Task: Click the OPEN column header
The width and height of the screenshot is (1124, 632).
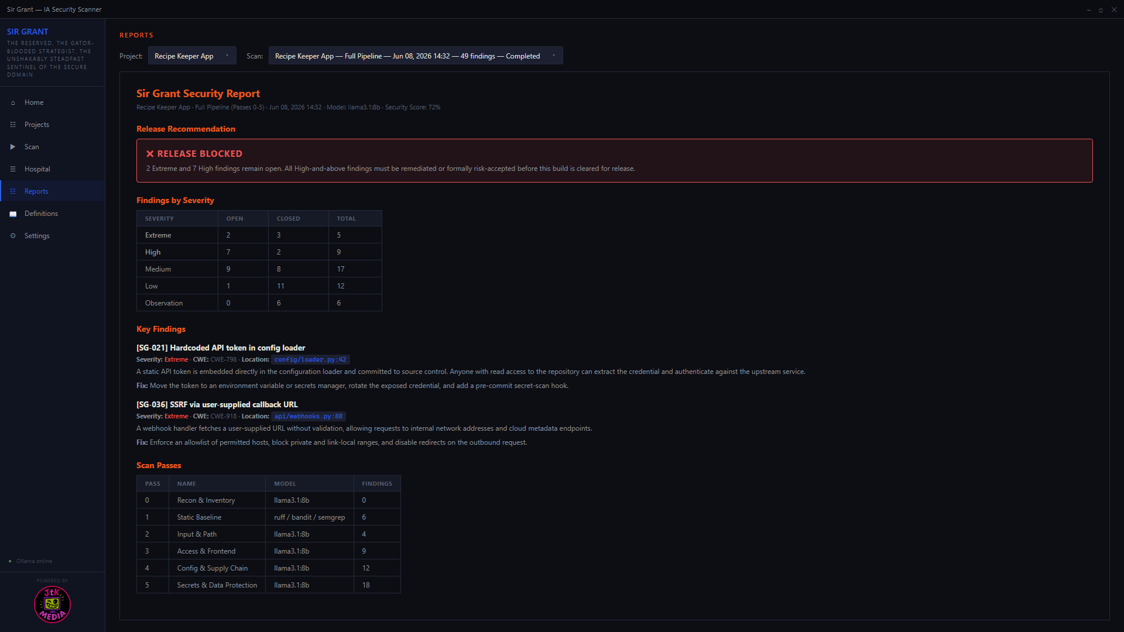Action: pos(235,218)
